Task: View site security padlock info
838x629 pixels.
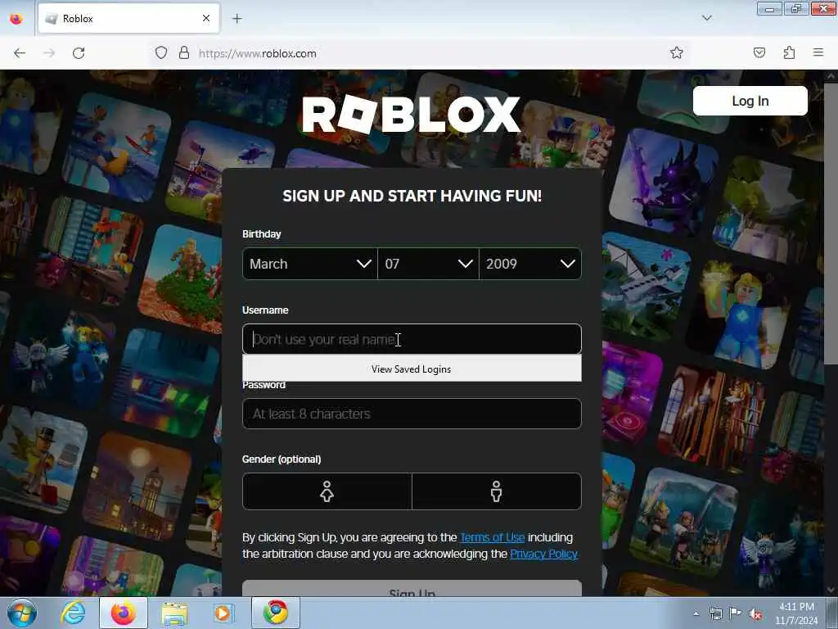Action: tap(184, 53)
